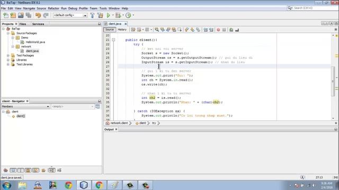Click the Clean and Build icon
The image size is (339, 190).
(x=100, y=15)
